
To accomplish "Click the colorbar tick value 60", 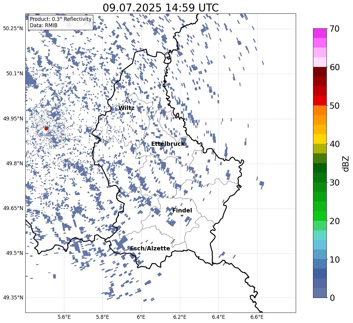I will pyautogui.click(x=335, y=67).
